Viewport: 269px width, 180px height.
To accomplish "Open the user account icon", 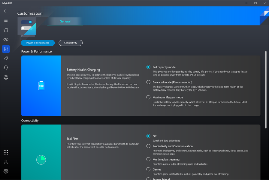I will [x=6, y=162].
